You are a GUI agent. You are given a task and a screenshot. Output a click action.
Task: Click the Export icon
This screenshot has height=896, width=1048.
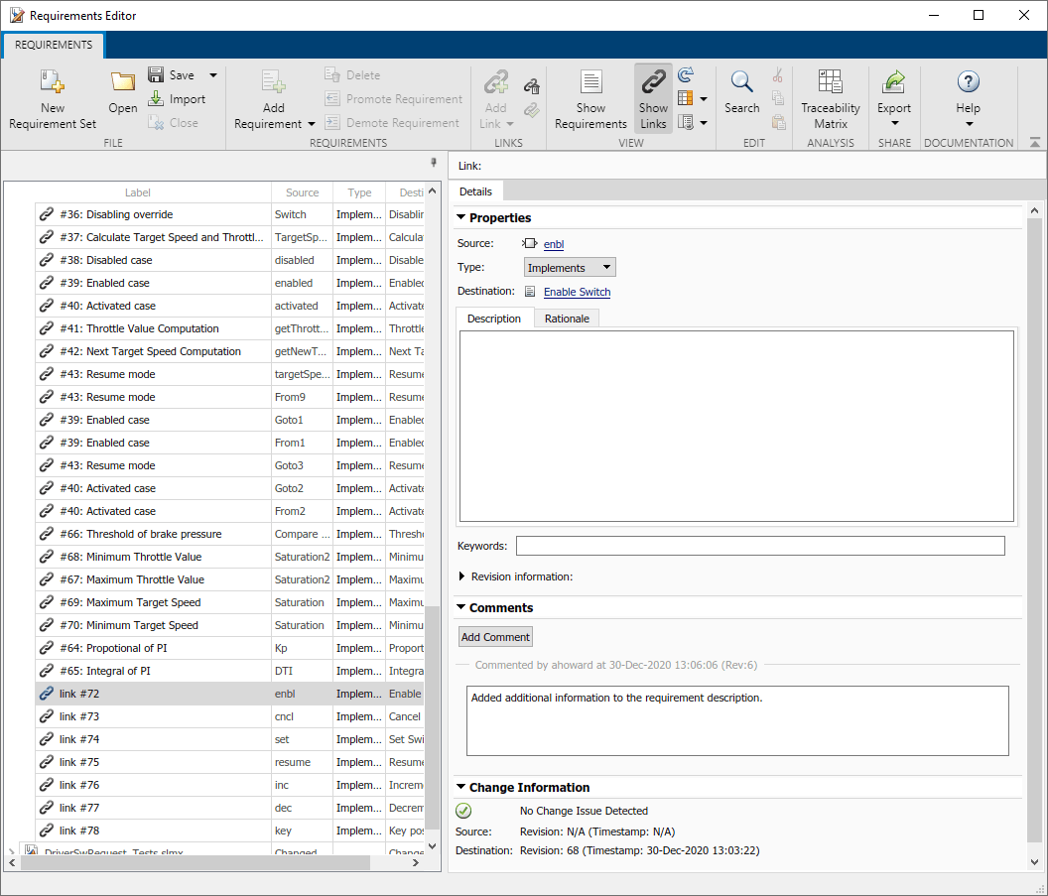pyautogui.click(x=894, y=82)
